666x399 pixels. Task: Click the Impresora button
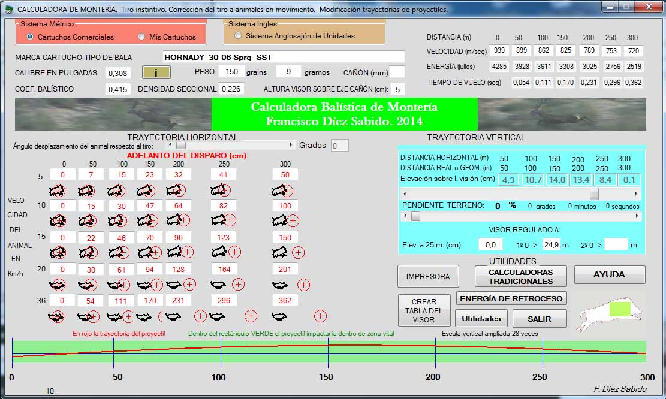coord(427,276)
